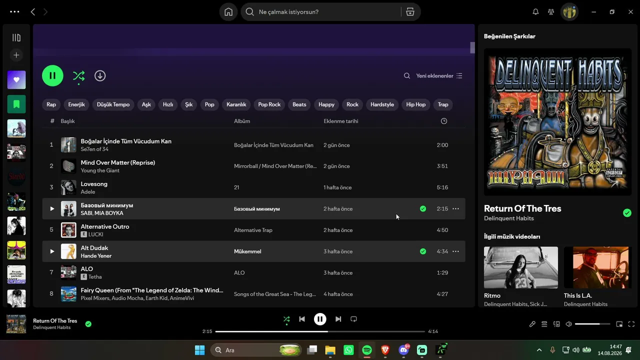Toggle liked checkmark in now playing bar
This screenshot has width=640, height=360.
coord(88,324)
